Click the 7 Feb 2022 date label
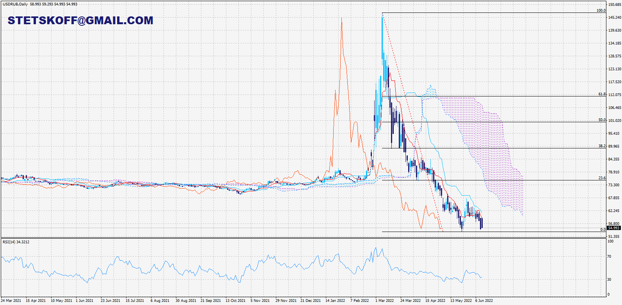 [x=359, y=301]
